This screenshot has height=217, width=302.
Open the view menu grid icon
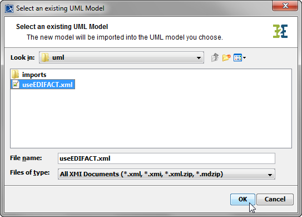point(237,57)
